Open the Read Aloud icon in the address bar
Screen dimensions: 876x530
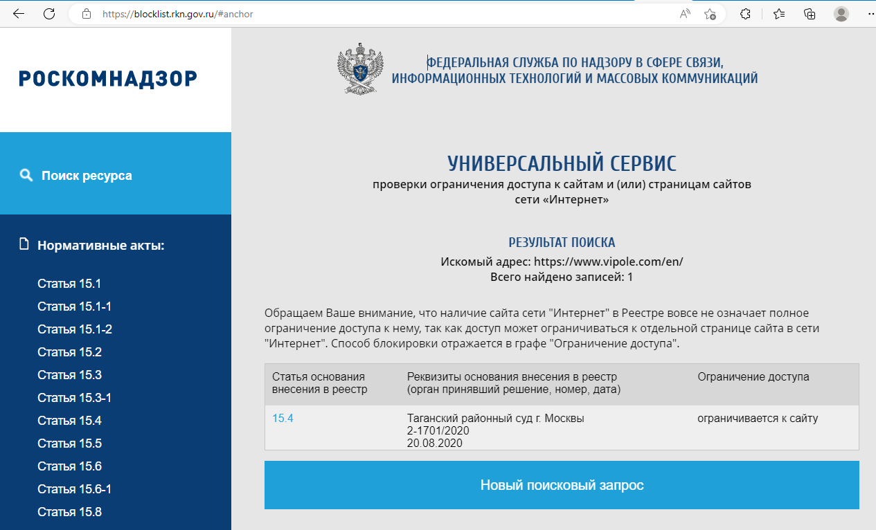point(686,13)
